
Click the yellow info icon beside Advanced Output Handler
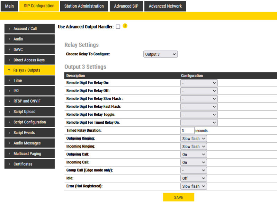tap(125, 26)
